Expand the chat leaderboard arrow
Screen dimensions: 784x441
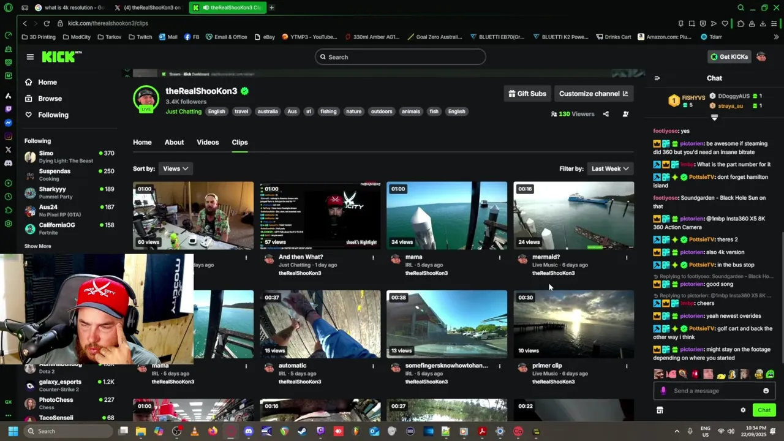pyautogui.click(x=714, y=117)
